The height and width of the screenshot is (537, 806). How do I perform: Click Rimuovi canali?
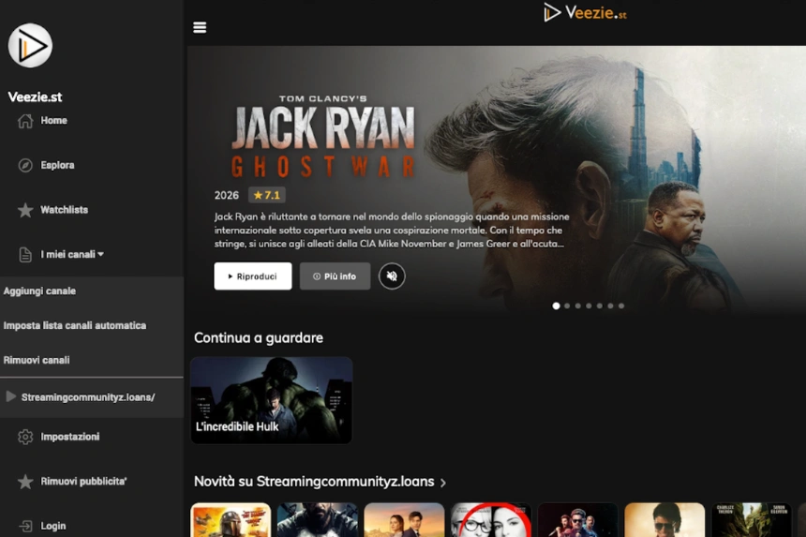(37, 360)
